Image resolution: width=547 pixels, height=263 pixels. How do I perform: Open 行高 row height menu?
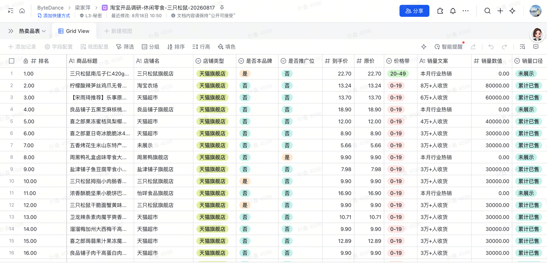tap(201, 47)
